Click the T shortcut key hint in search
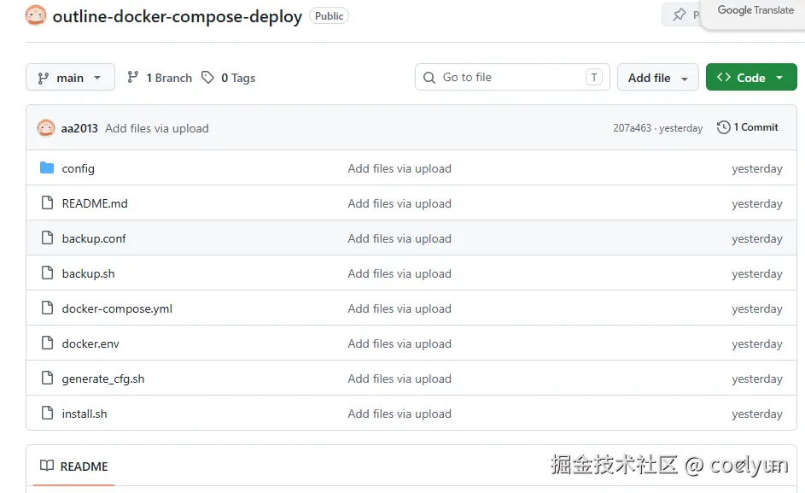 594,77
